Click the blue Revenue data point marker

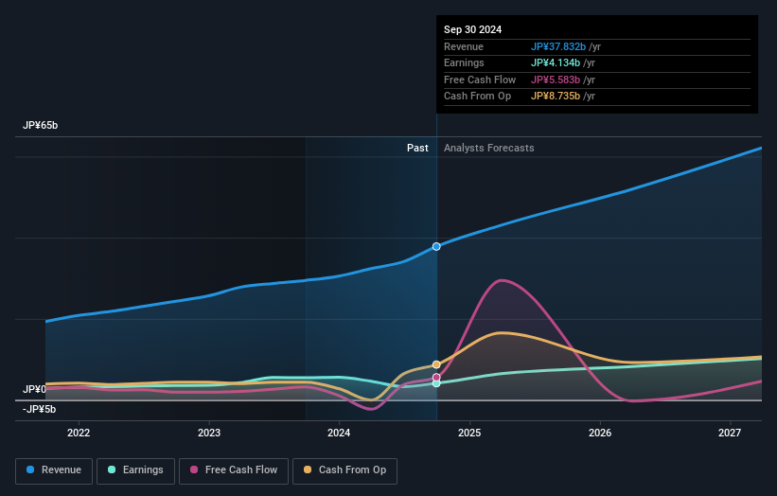pyautogui.click(x=436, y=246)
